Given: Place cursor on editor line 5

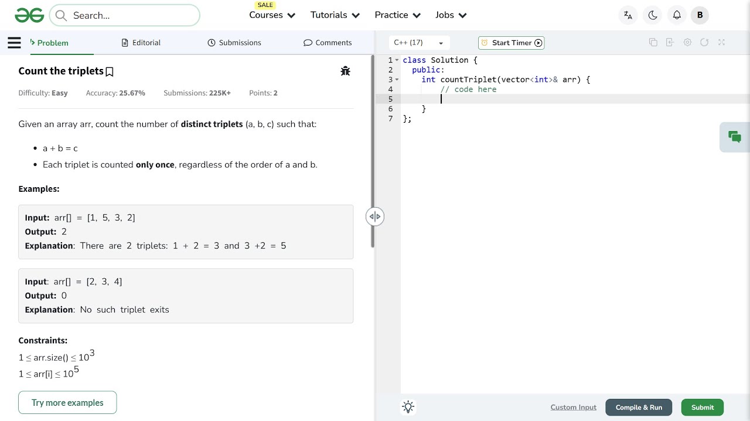Looking at the screenshot, I should click(574, 99).
